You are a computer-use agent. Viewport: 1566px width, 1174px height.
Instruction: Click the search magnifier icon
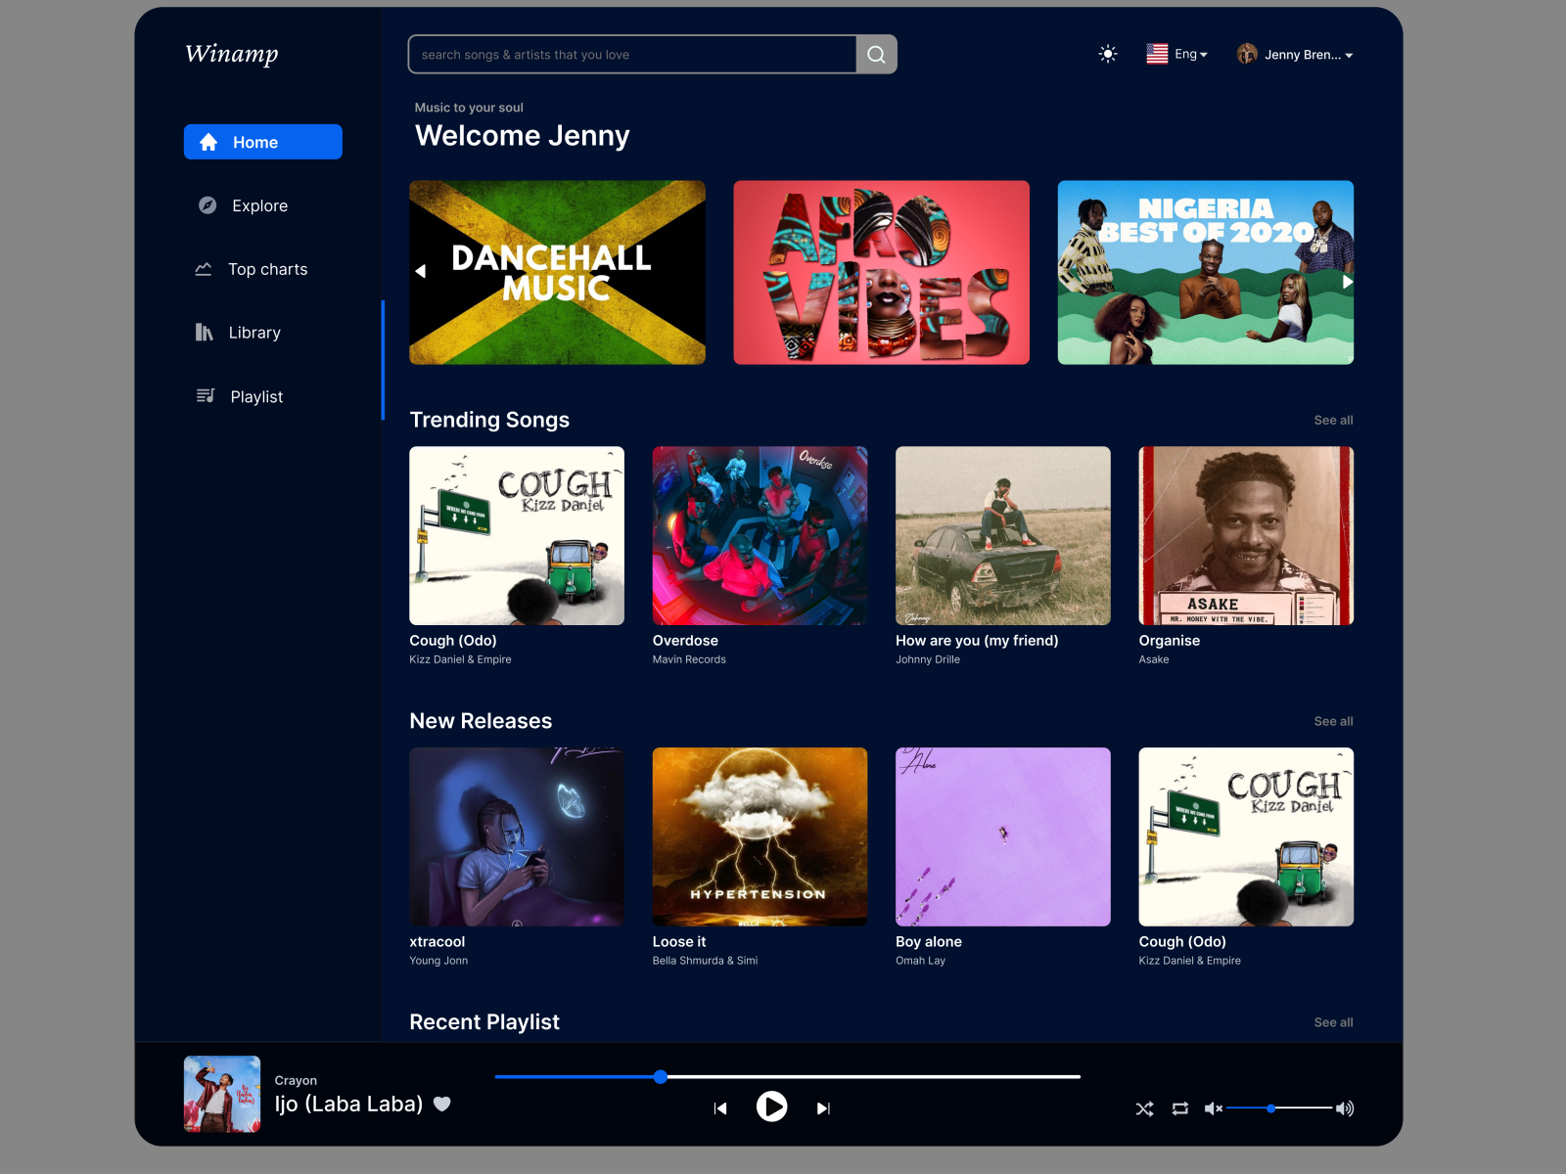(x=875, y=54)
